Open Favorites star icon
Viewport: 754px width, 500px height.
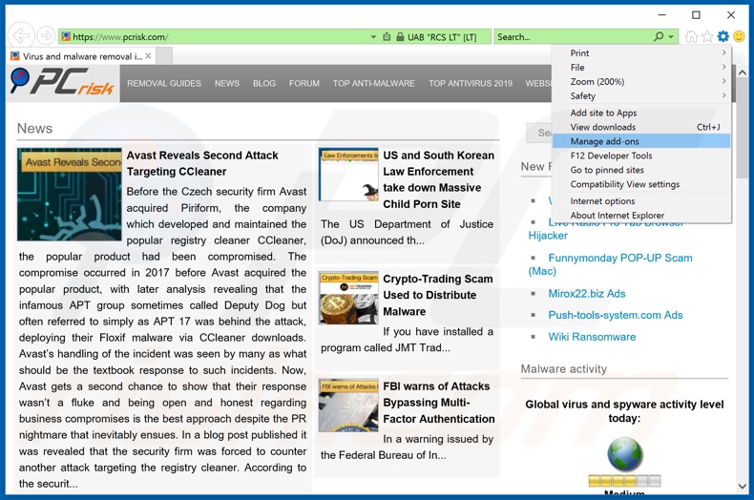point(707,36)
